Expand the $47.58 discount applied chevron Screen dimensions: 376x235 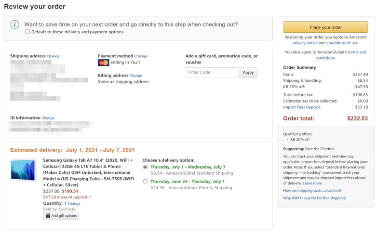(90, 196)
